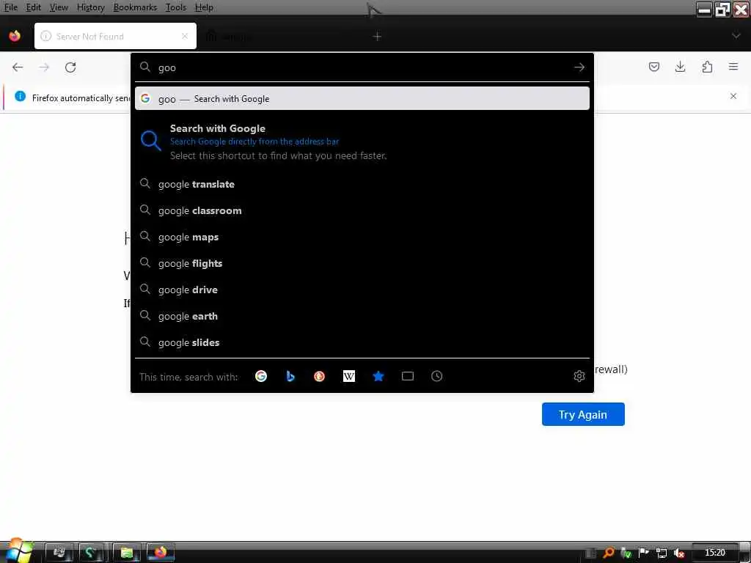The width and height of the screenshot is (751, 563).
Task: Click the Go arrow in the address bar
Action: [579, 67]
